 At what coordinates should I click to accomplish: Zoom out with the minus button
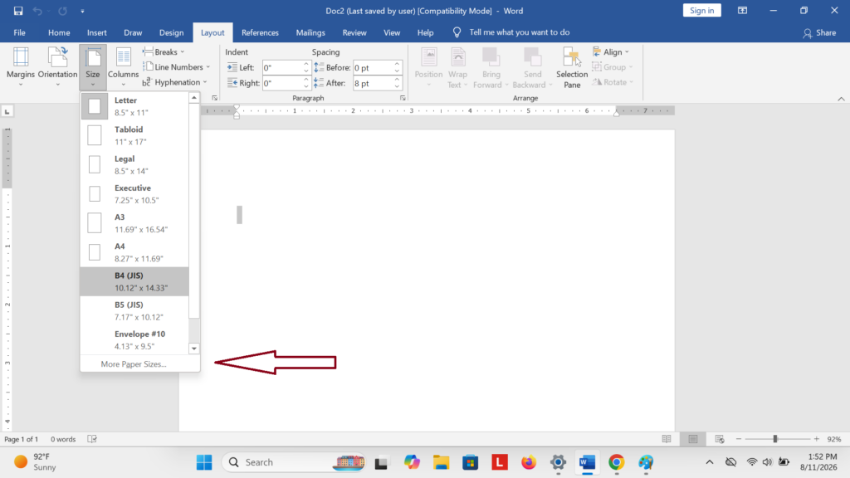tap(738, 439)
